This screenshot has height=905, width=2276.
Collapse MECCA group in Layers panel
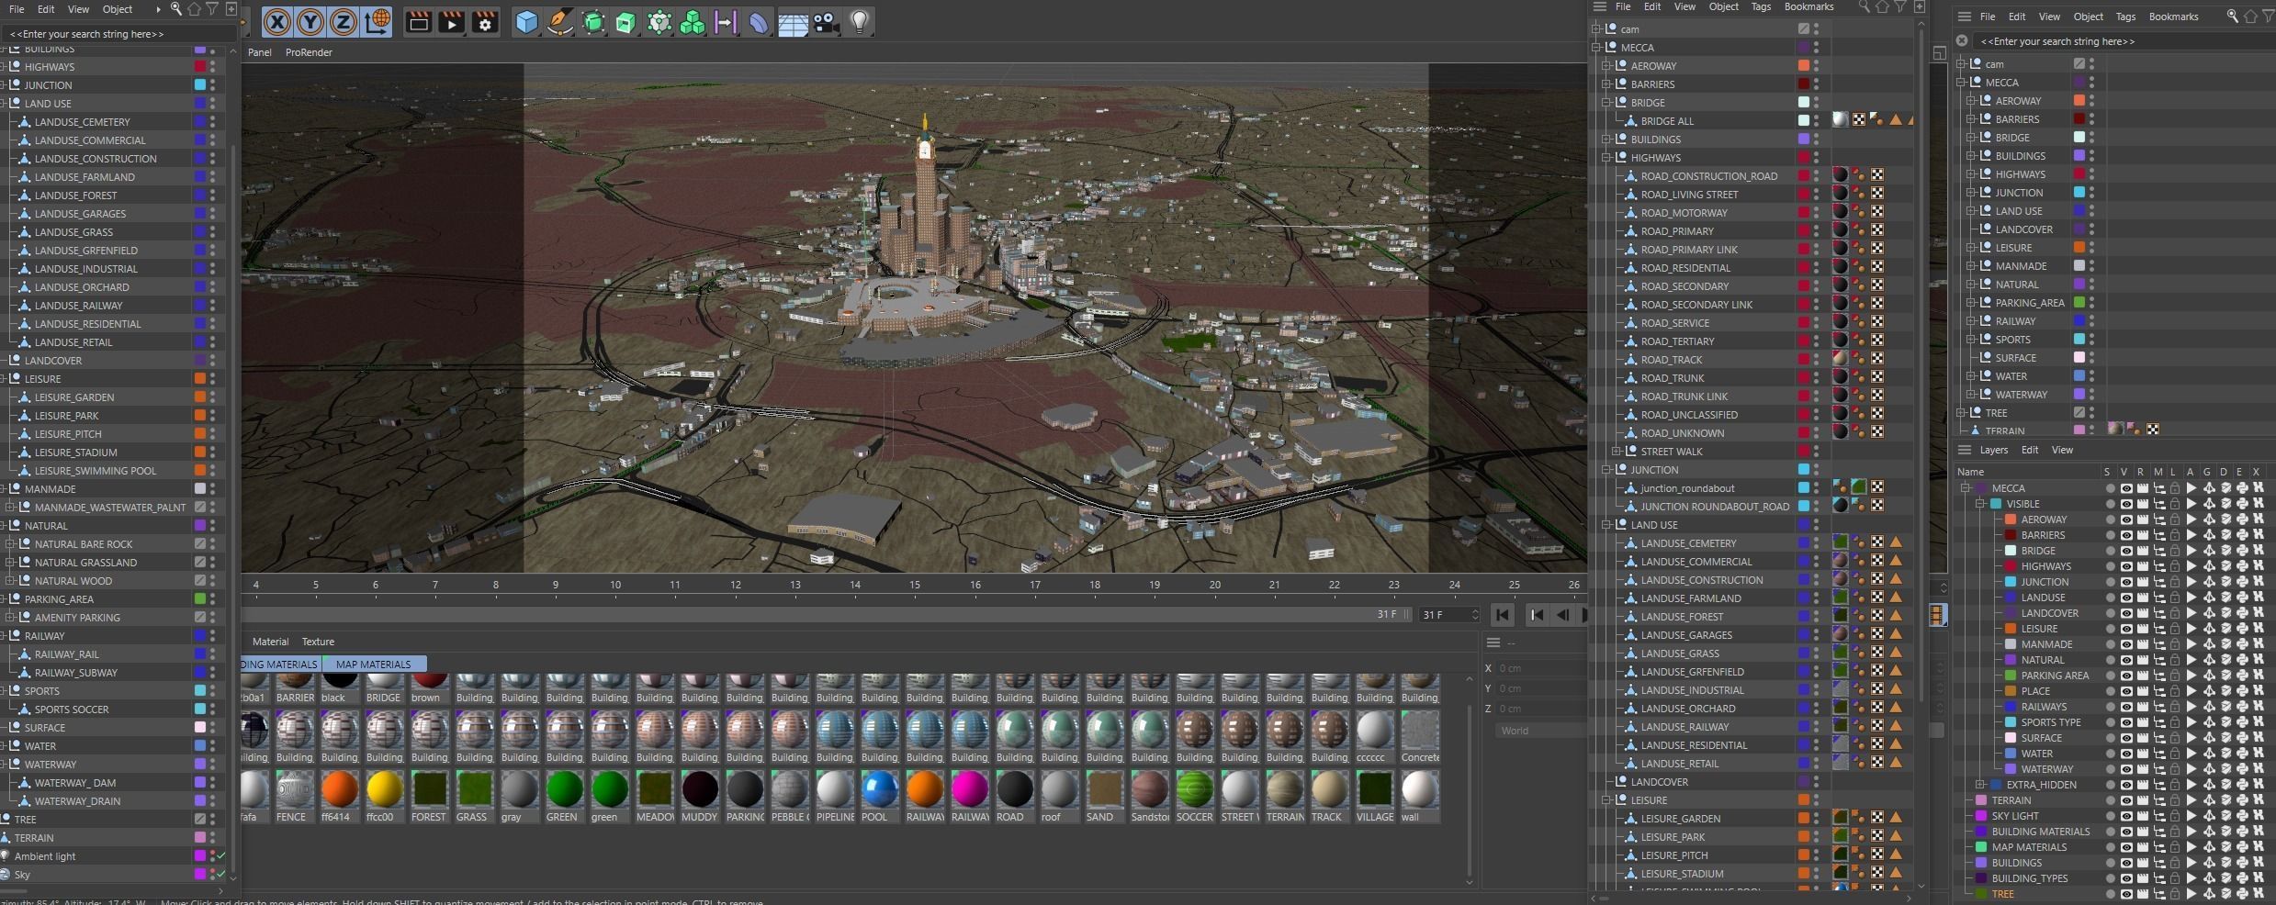click(x=1965, y=488)
